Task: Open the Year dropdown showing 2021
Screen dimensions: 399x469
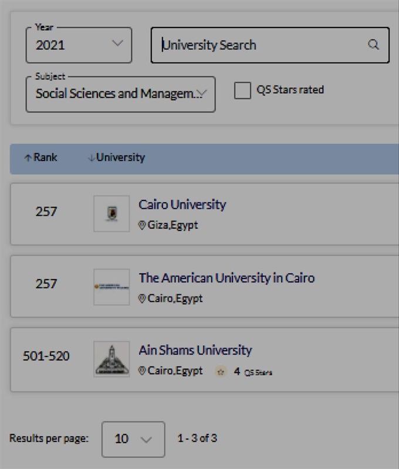Action: [x=79, y=45]
